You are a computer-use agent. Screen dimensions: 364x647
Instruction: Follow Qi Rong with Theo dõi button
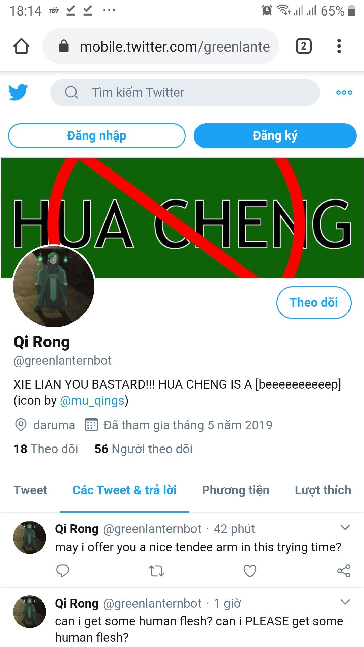pos(314,303)
